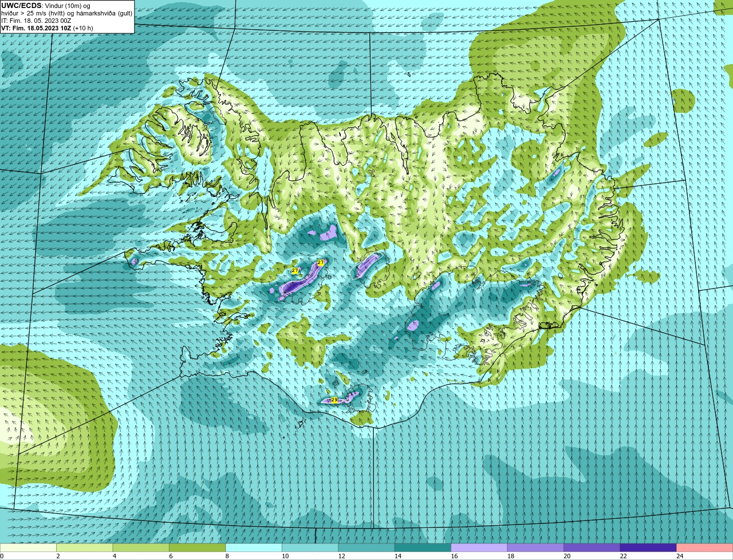The height and width of the screenshot is (560, 733).
Task: Click the 'UWC/ECDS: Vindur (10m) og' title line
Action: (x=46, y=6)
